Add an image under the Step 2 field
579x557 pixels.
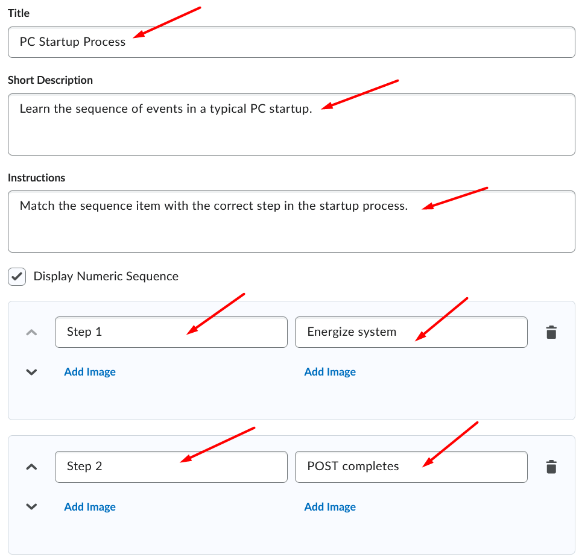coord(90,507)
